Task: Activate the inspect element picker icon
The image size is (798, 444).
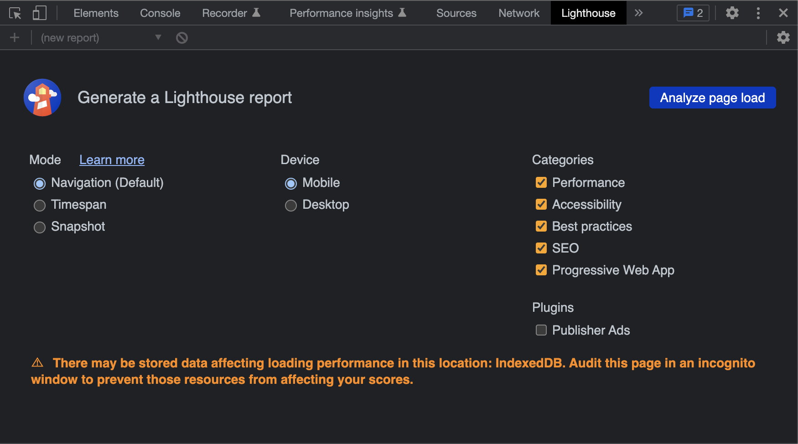Action: (15, 13)
